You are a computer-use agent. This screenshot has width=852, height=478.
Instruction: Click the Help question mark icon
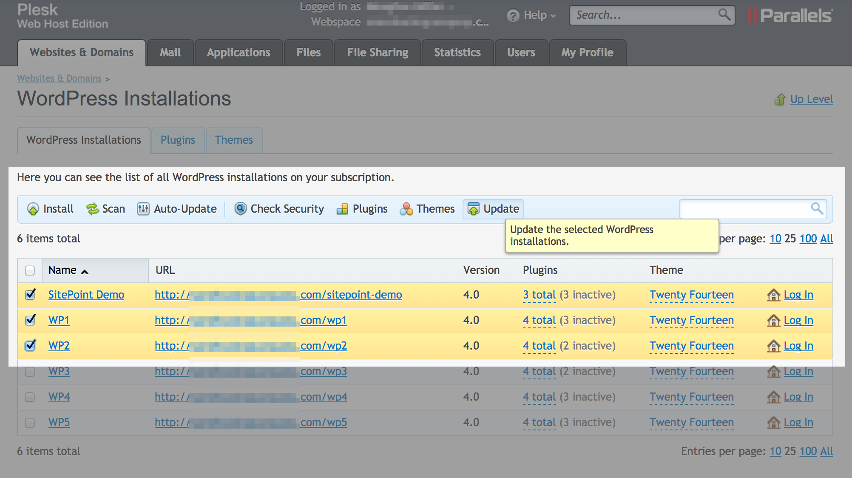coord(513,16)
